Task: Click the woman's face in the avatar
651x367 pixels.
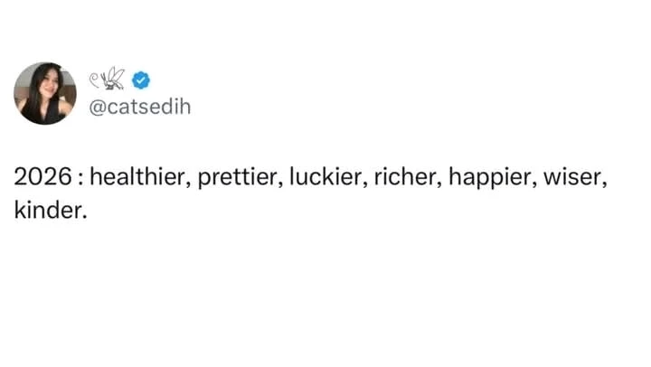Action: [x=47, y=85]
